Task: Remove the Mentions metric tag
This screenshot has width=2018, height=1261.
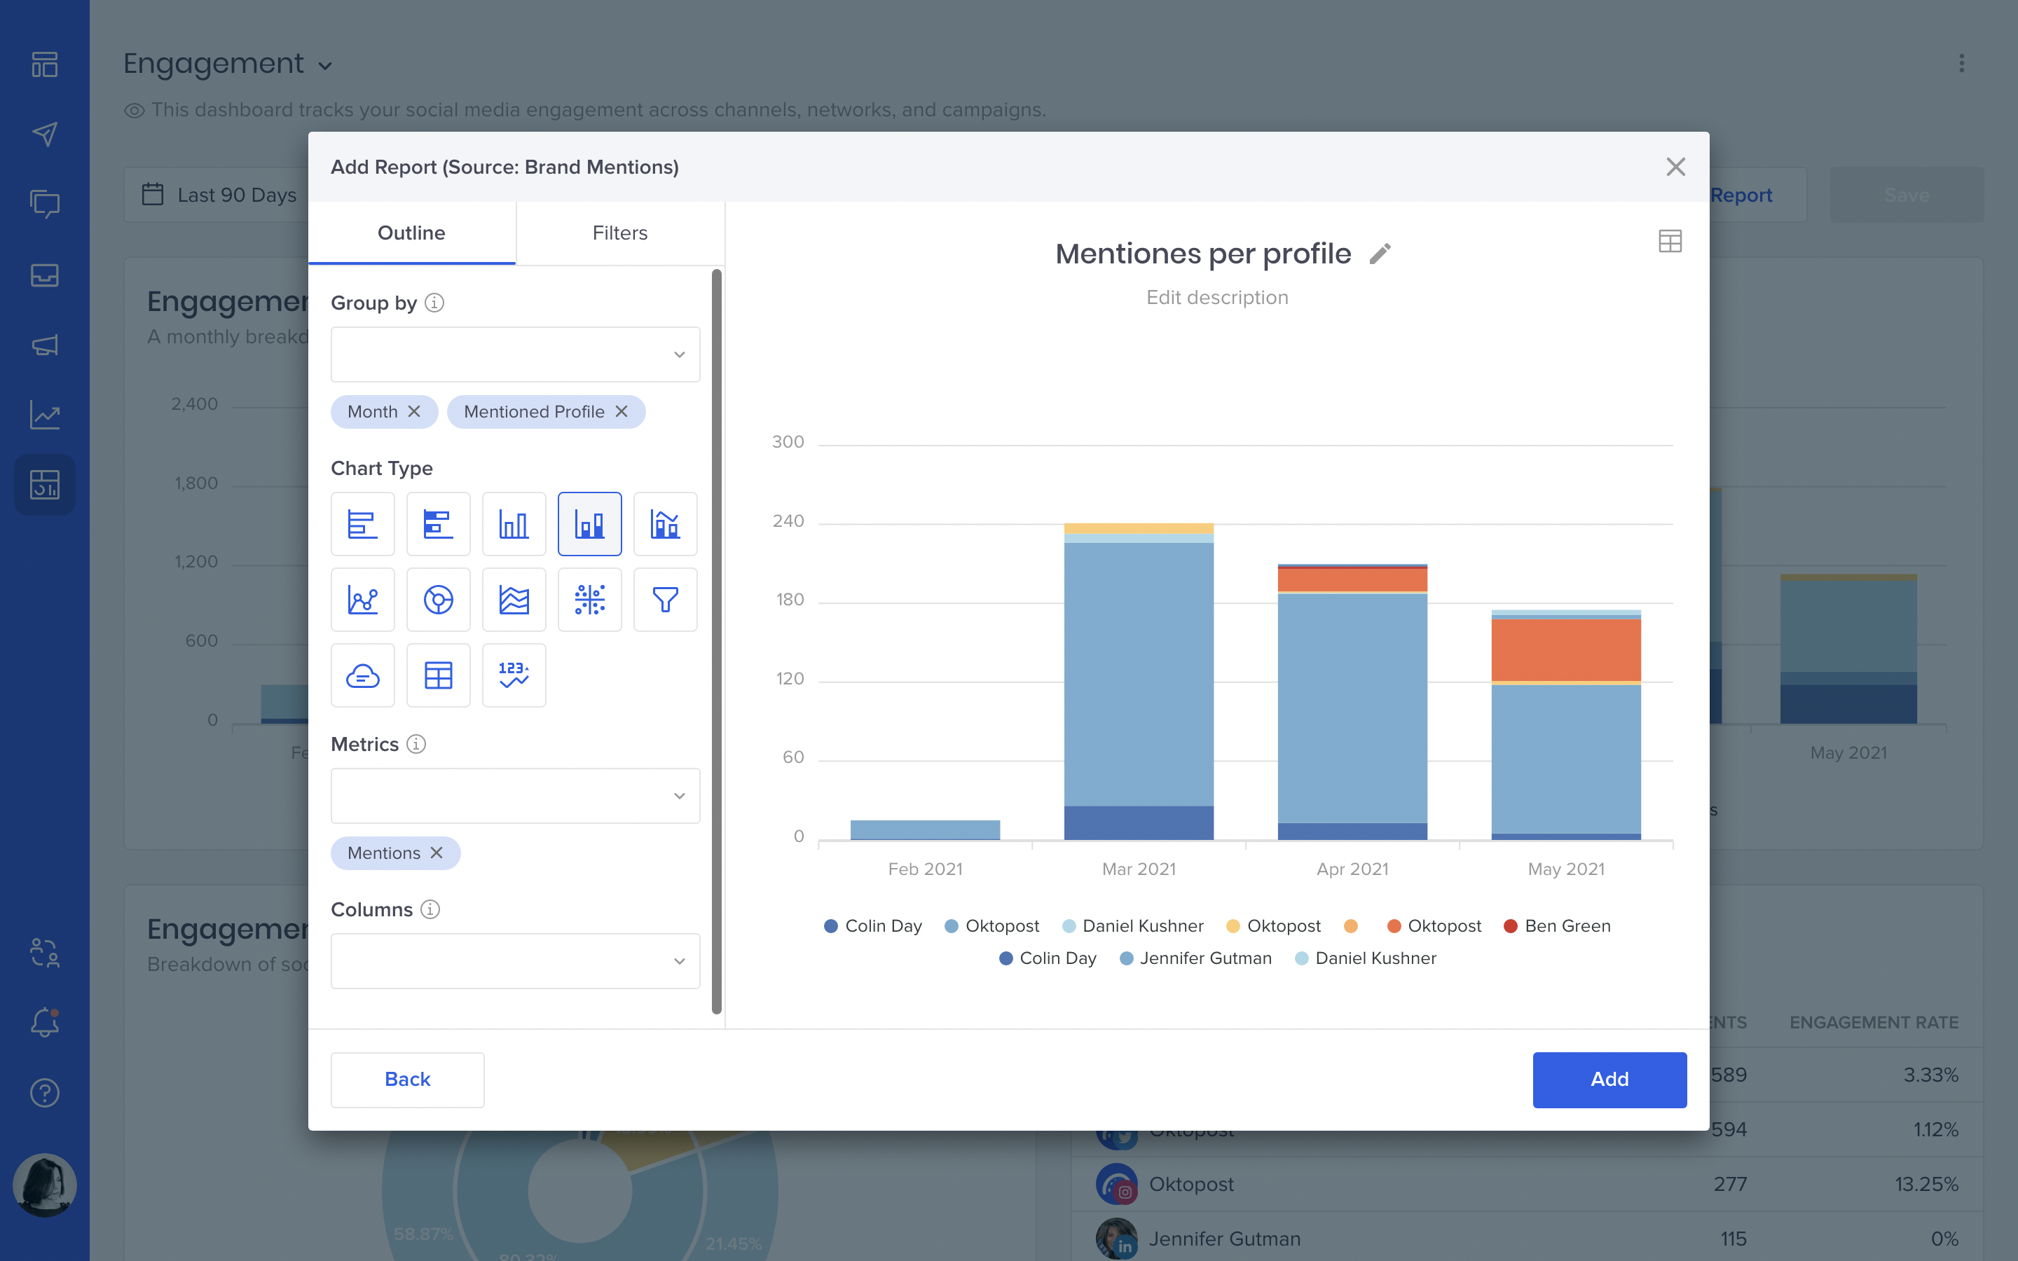Action: point(436,853)
